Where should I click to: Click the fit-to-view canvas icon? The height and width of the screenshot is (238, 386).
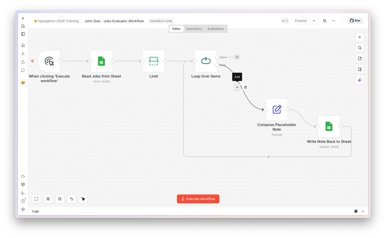pyautogui.click(x=36, y=199)
